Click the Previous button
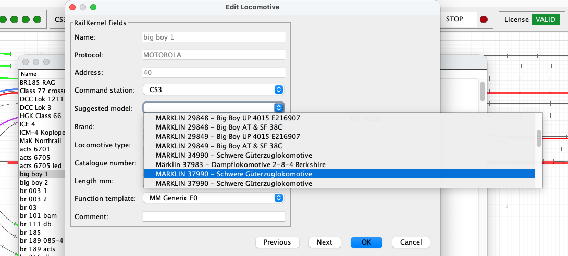568x256 pixels. pyautogui.click(x=277, y=242)
